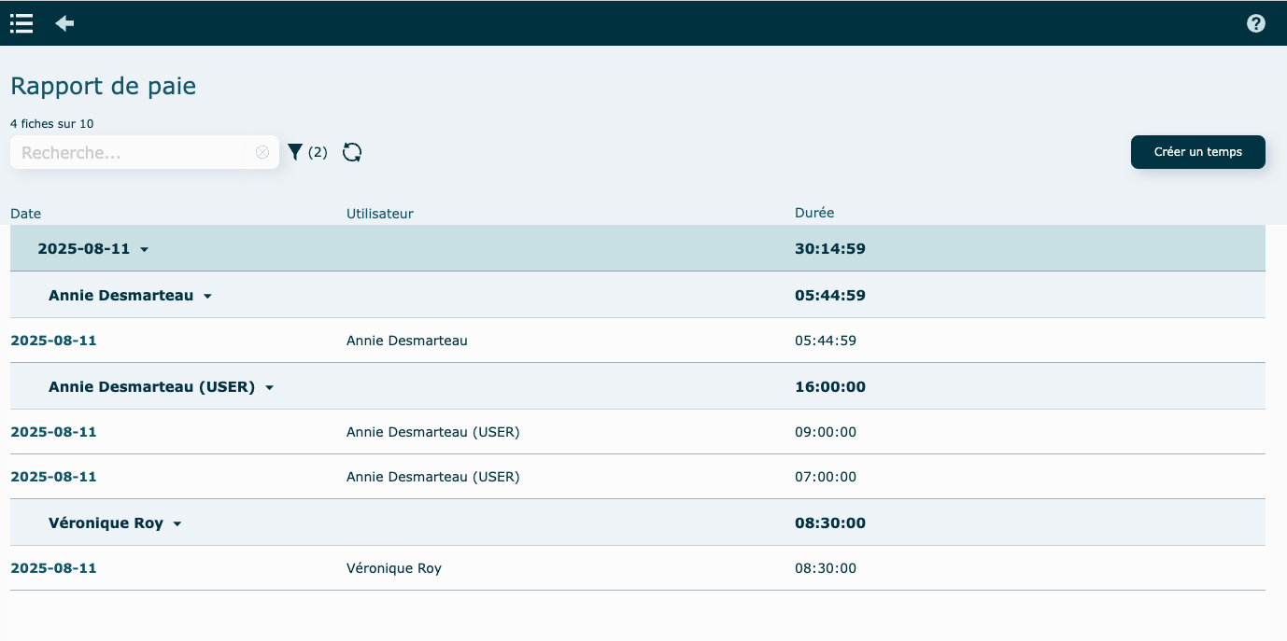The image size is (1287, 641).
Task: Sort by the Date column header
Action: (x=26, y=214)
